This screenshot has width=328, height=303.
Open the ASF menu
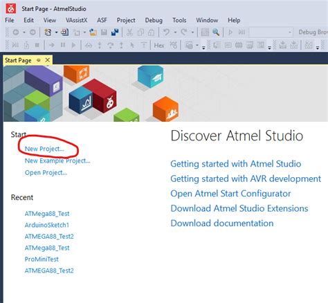point(102,20)
